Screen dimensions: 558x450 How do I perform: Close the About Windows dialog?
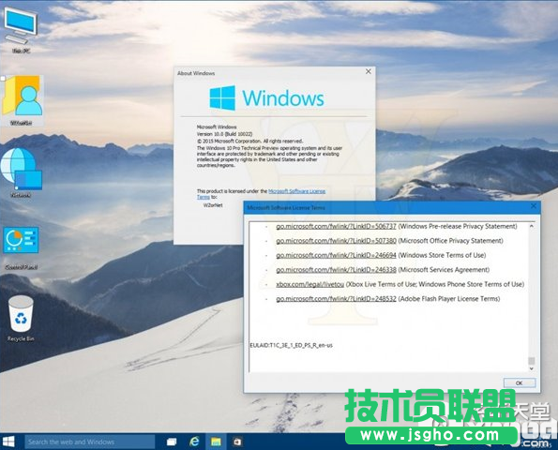pos(369,71)
